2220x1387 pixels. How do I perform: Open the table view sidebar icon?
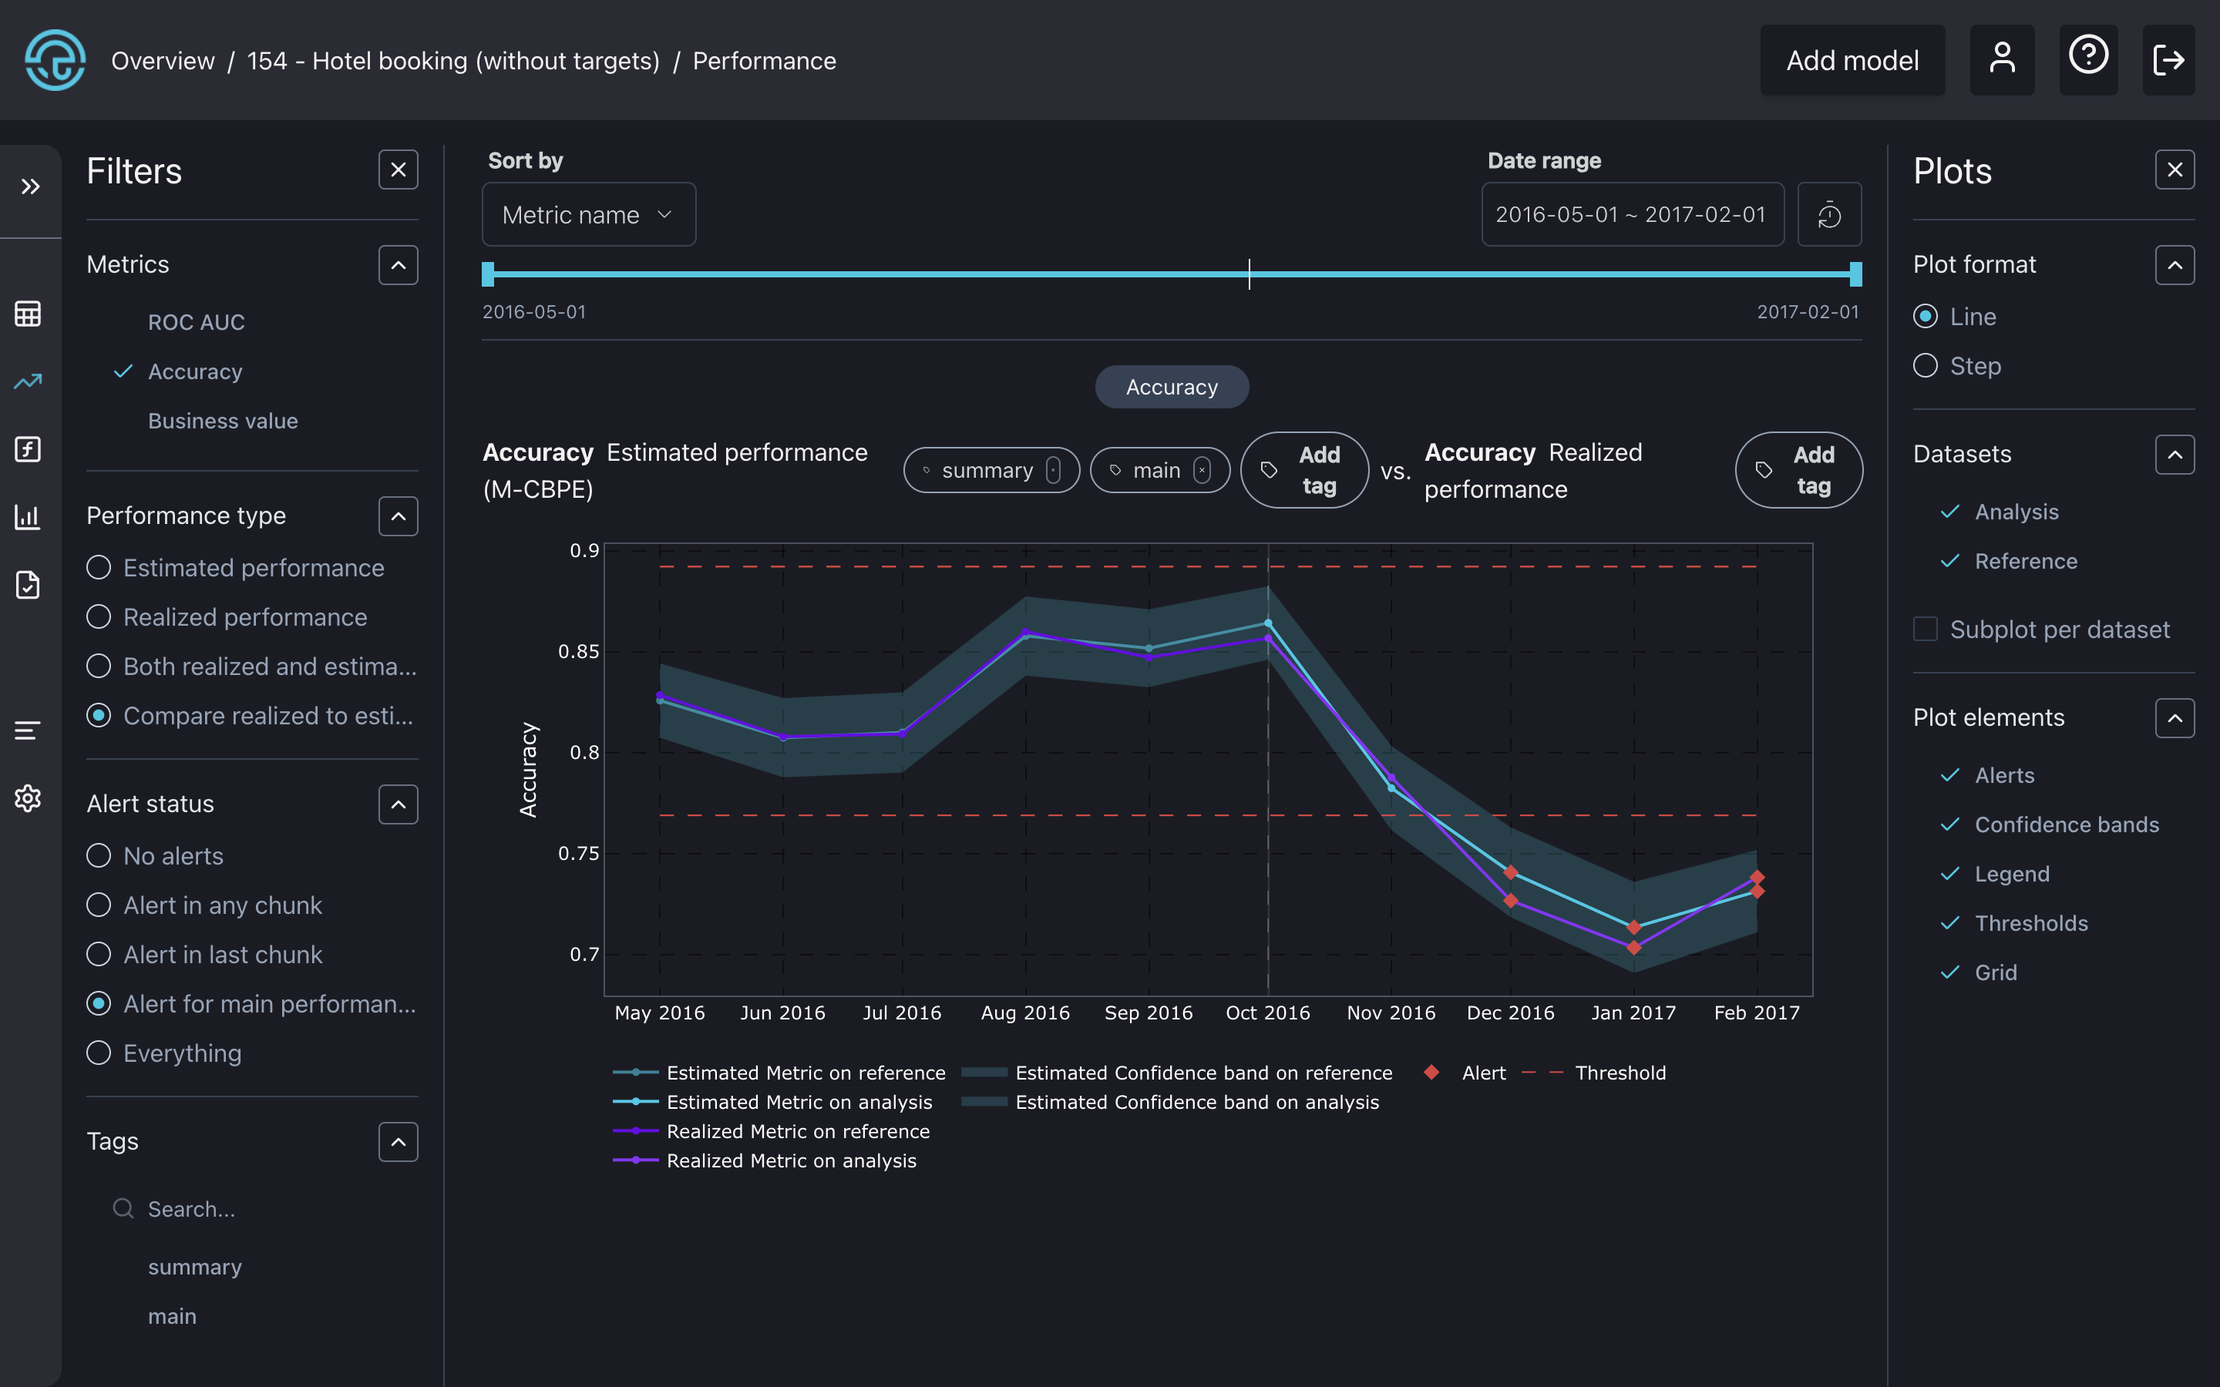(x=28, y=314)
